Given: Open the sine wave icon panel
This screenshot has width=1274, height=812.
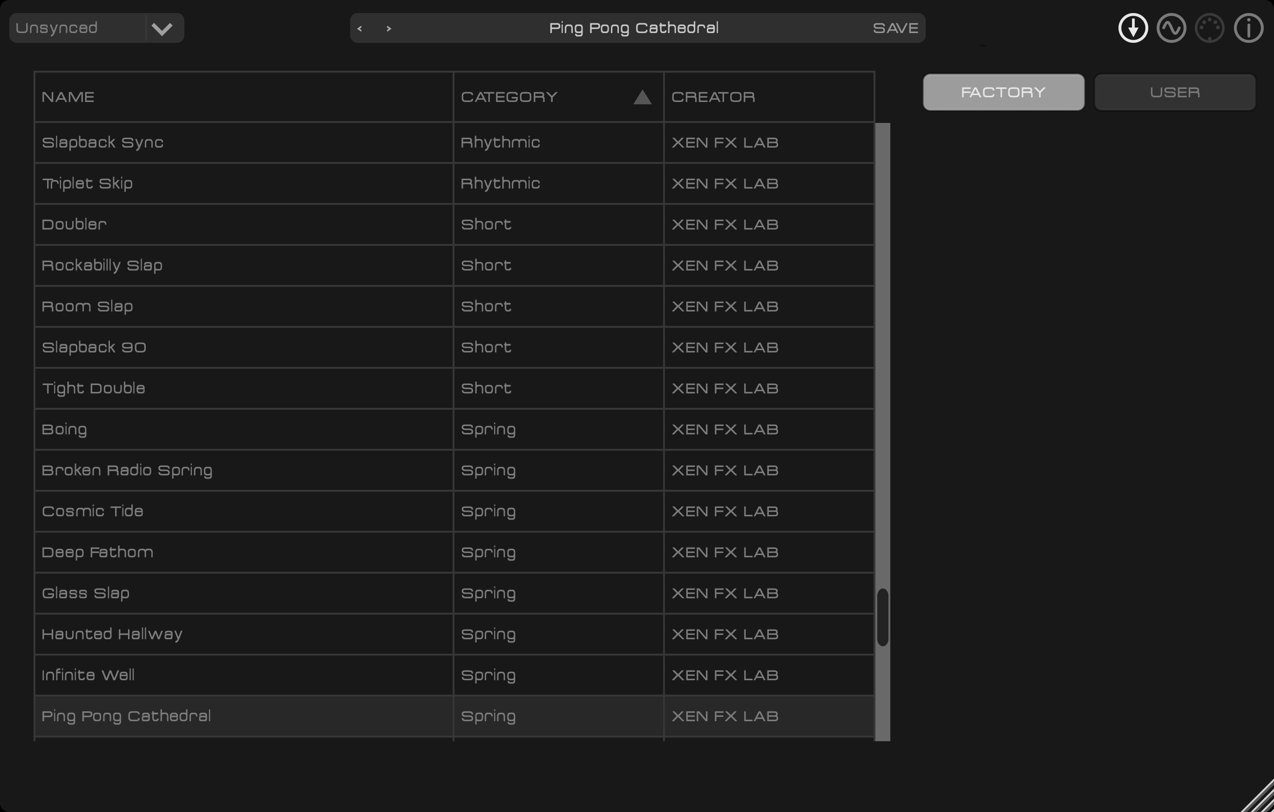Looking at the screenshot, I should (1172, 28).
